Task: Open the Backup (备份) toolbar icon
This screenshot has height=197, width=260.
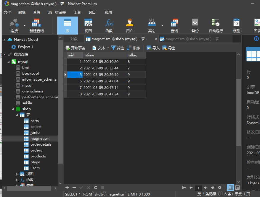Action: point(195,26)
